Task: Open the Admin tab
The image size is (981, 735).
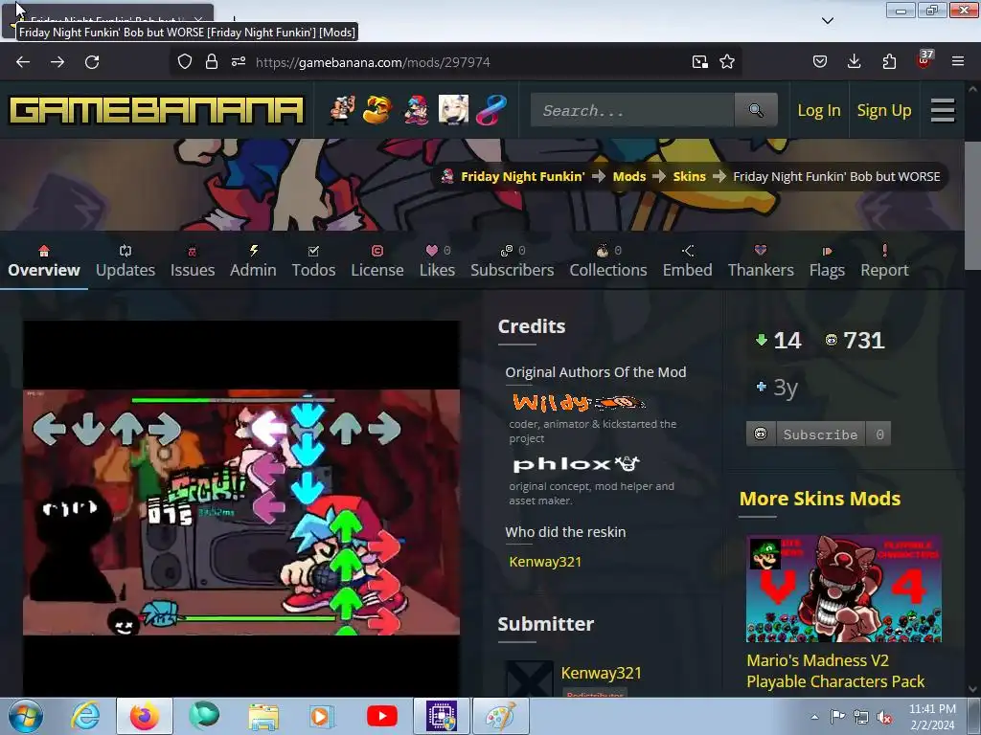Action: click(253, 262)
